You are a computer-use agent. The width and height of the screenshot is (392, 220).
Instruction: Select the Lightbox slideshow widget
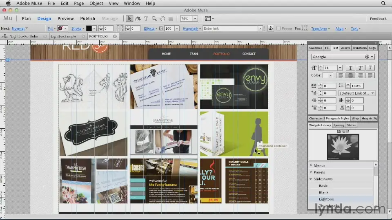(326, 199)
